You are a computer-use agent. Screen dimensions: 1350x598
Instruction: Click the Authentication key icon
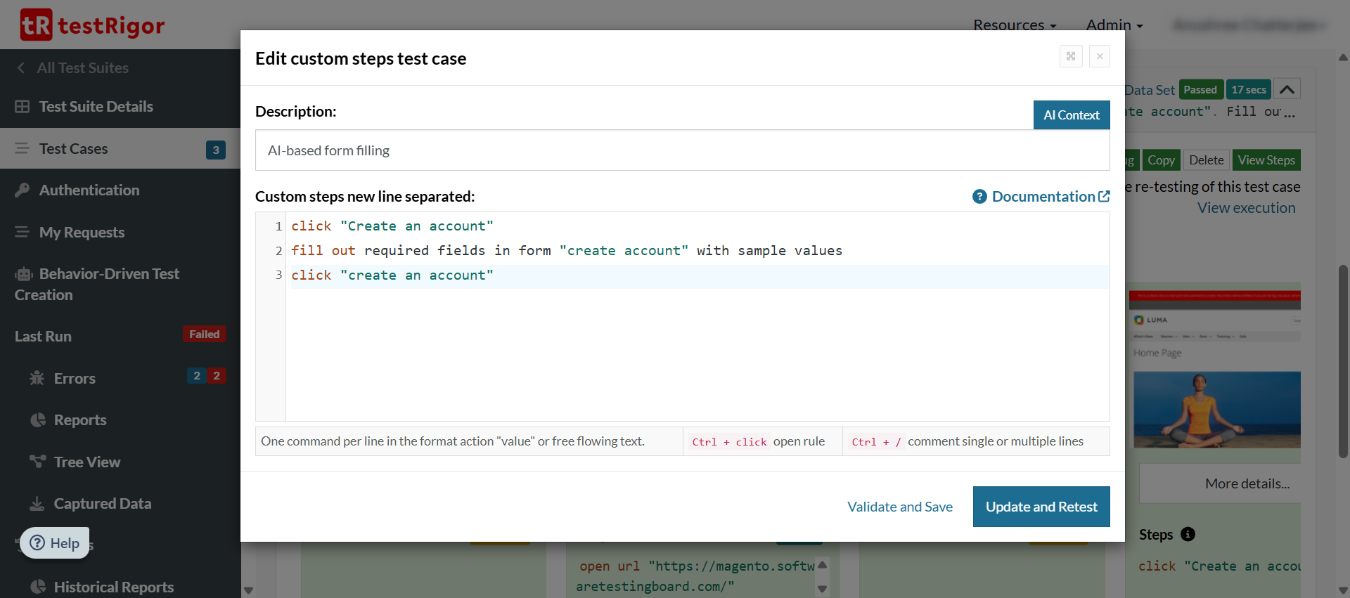[22, 190]
